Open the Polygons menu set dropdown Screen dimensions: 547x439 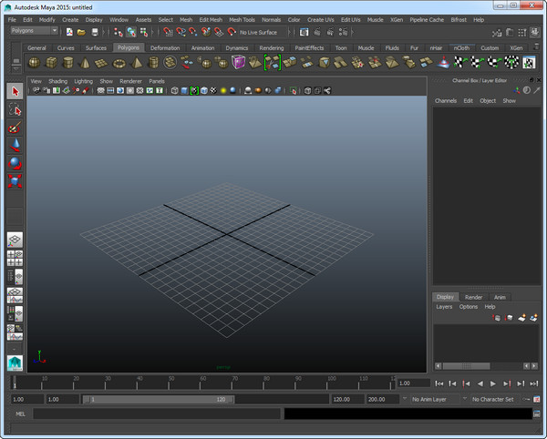(x=34, y=31)
